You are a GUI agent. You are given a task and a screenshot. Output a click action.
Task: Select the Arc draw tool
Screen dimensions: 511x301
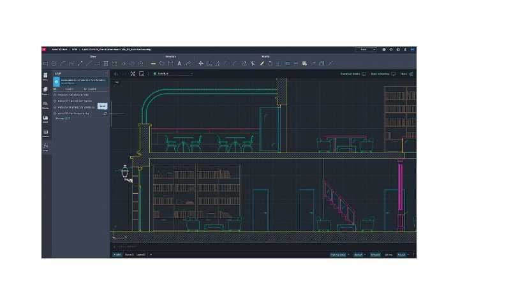pyautogui.click(x=63, y=64)
